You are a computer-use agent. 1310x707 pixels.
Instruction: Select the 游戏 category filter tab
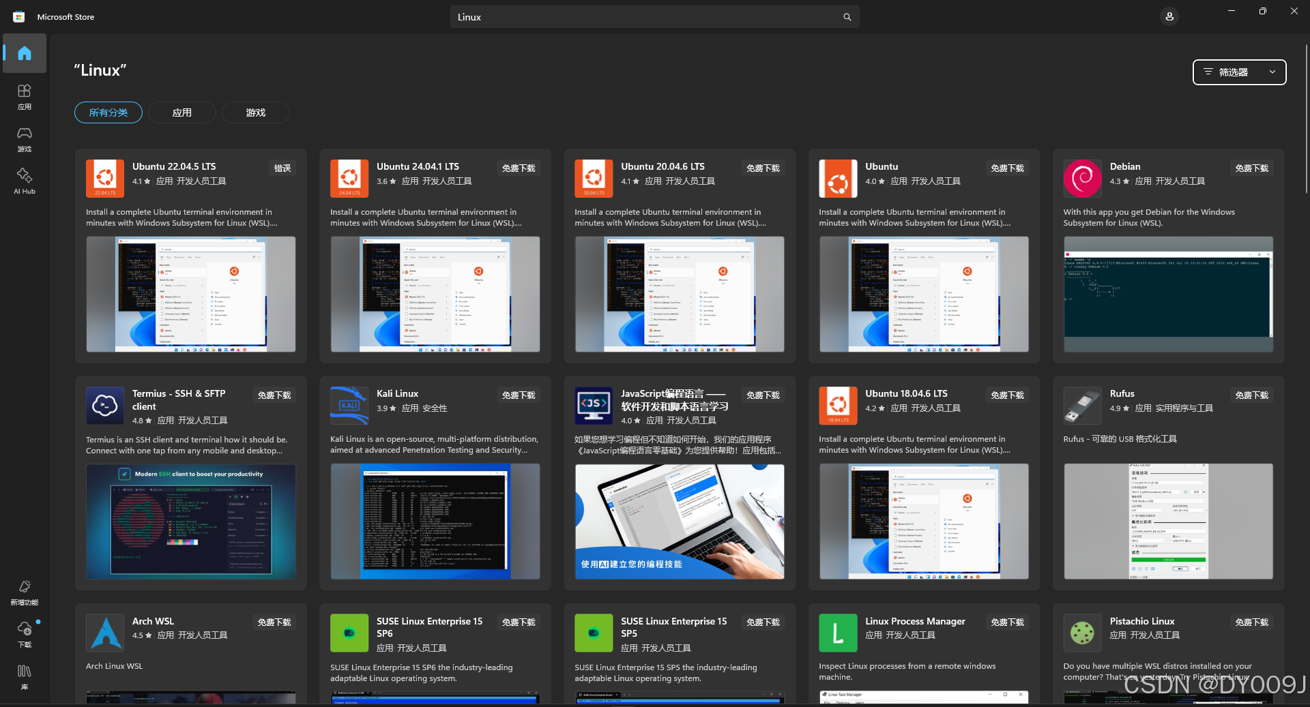[256, 112]
